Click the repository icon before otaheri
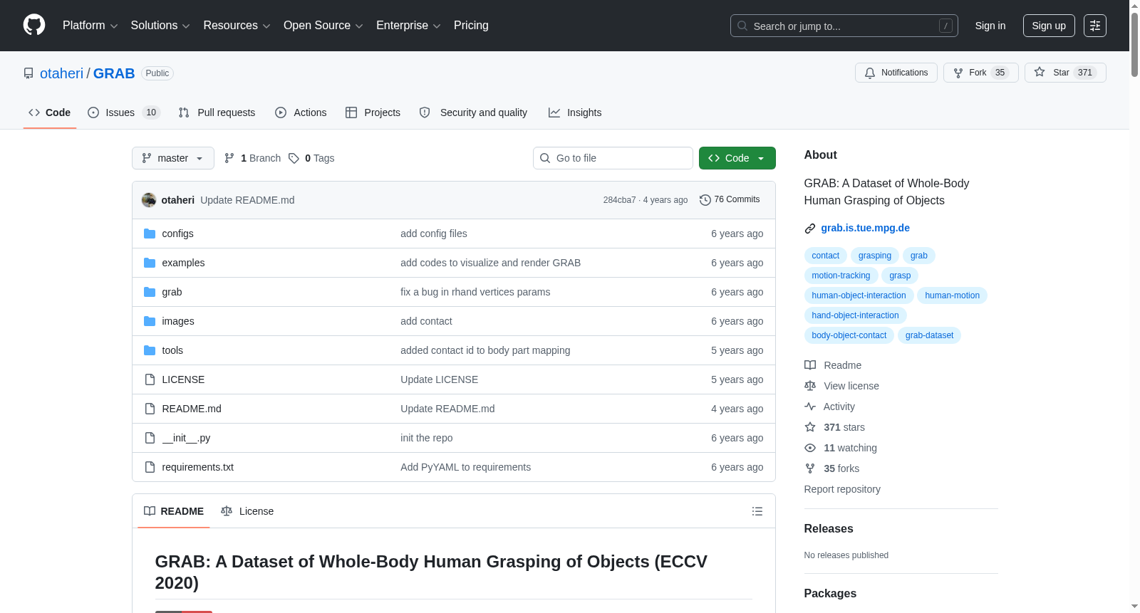The width and height of the screenshot is (1140, 613). pos(28,73)
